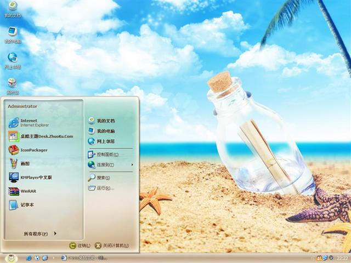This screenshot has width=351, height=263.
Task: Open 画图 (Paint) from the Start menu
Action: tap(25, 163)
